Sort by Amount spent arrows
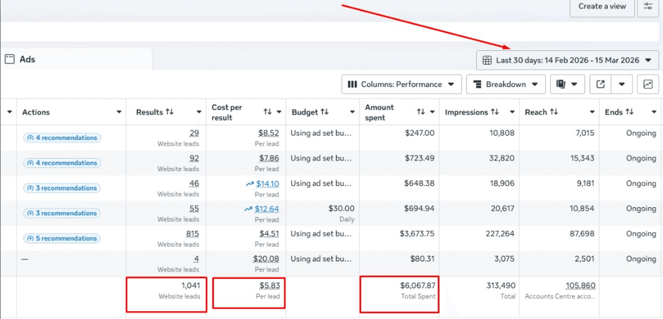This screenshot has width=663, height=319. coord(421,112)
